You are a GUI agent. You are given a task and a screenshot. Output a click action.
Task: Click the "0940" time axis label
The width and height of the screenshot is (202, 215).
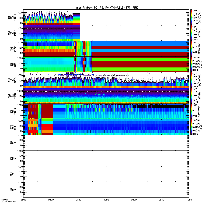[161, 200]
